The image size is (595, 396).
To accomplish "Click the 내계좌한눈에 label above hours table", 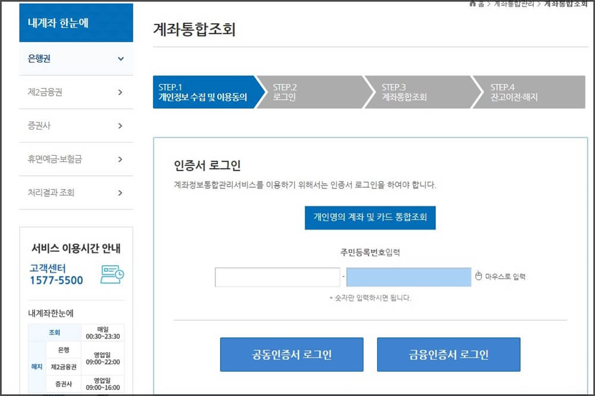I will coord(51,313).
